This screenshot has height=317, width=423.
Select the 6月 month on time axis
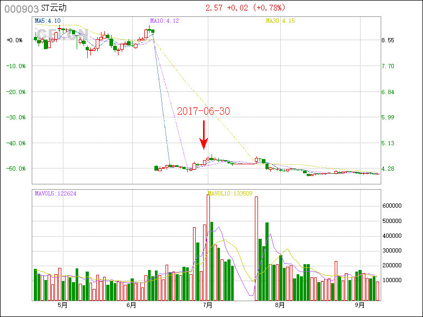coord(132,305)
